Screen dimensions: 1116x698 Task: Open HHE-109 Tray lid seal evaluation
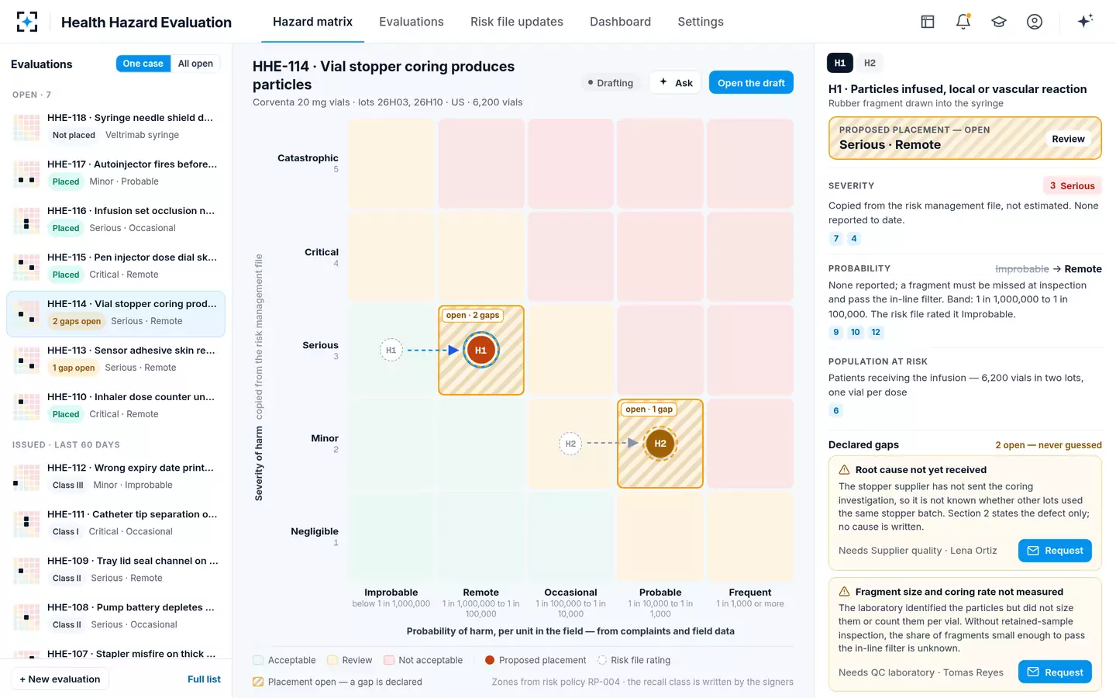tap(115, 570)
